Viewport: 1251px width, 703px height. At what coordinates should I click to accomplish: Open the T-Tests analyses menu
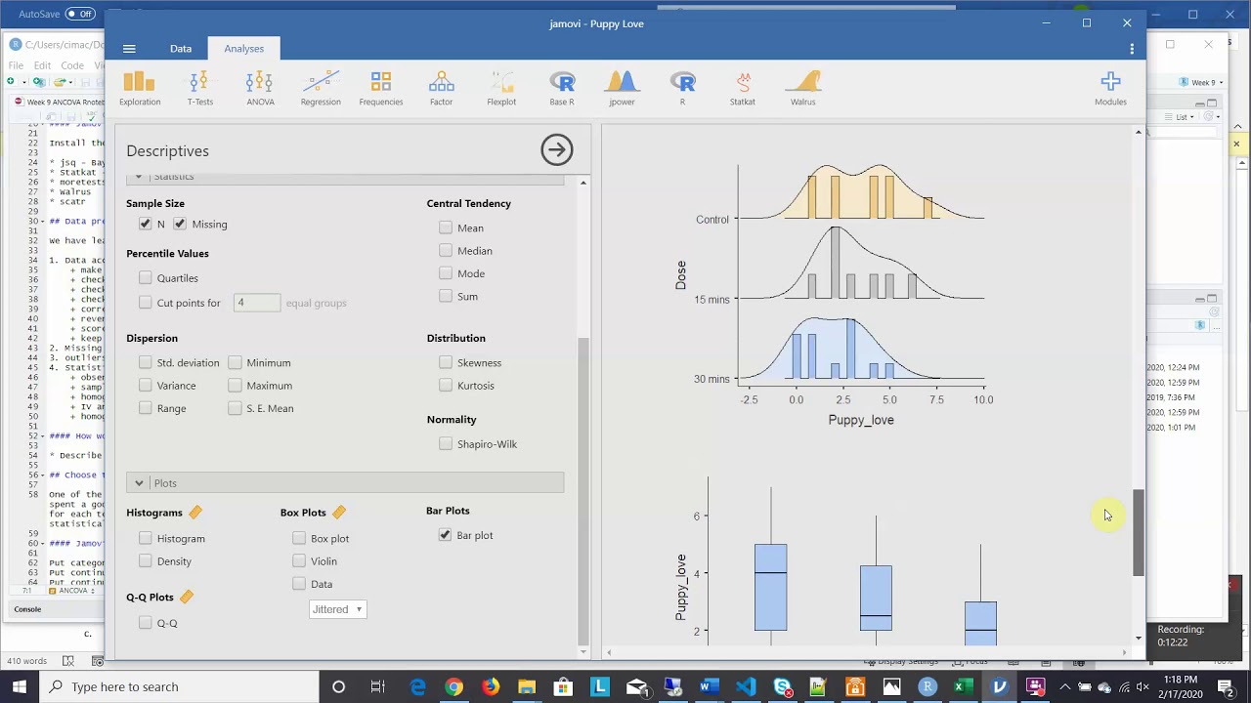(x=199, y=88)
